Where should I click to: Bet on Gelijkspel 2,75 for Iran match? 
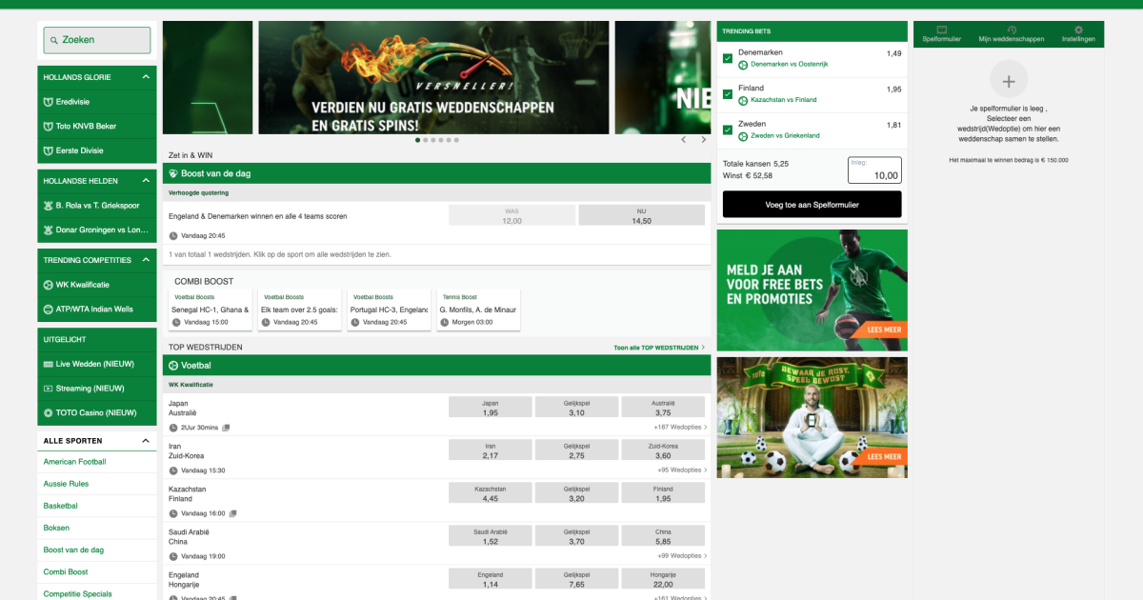tap(577, 450)
